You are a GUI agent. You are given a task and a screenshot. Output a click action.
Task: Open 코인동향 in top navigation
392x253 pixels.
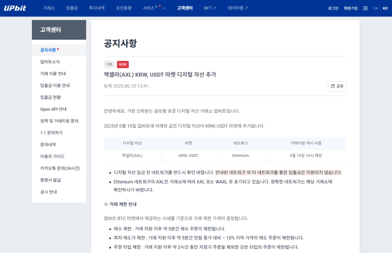(x=124, y=8)
